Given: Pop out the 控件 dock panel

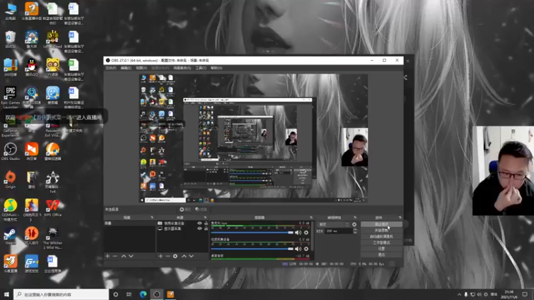Looking at the screenshot, I should 400,217.
